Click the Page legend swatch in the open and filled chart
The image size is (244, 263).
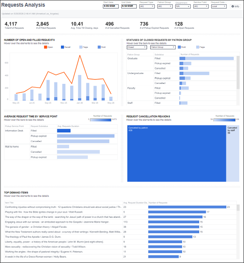(81, 47)
